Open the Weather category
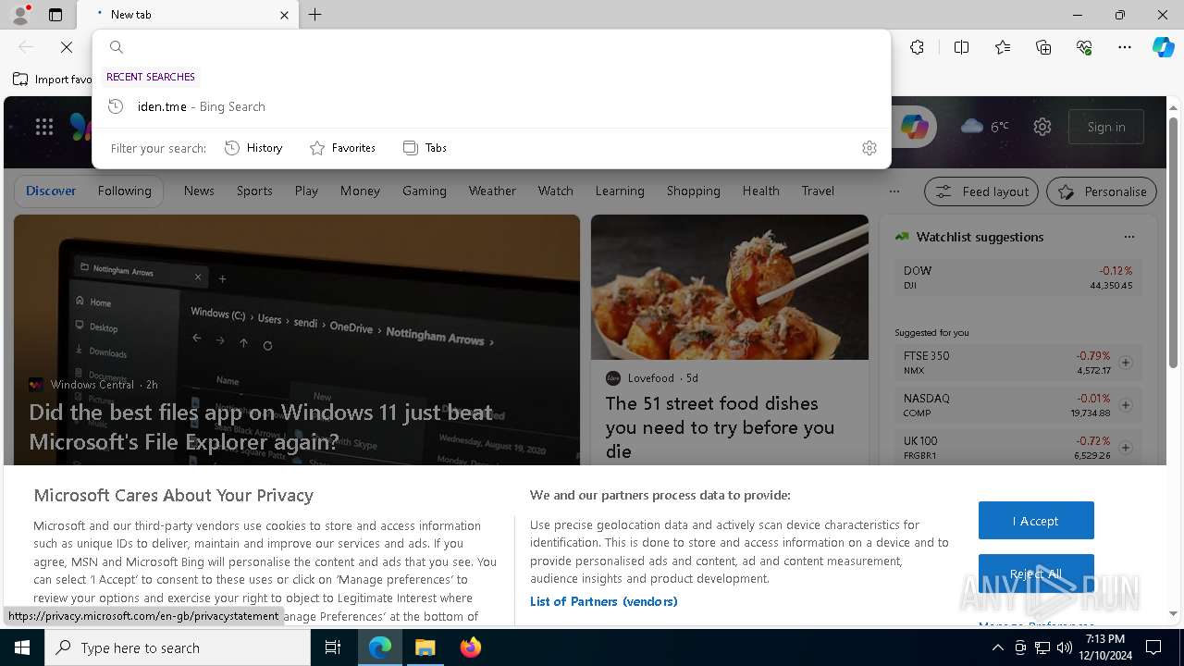The image size is (1184, 666). (492, 191)
